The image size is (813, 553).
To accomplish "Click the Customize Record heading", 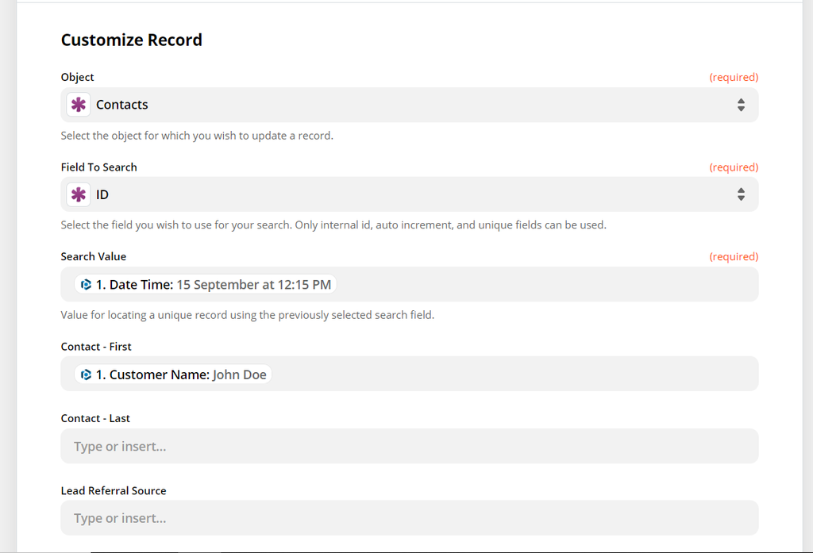I will (131, 40).
